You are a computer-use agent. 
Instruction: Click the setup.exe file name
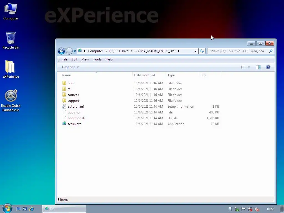74,124
